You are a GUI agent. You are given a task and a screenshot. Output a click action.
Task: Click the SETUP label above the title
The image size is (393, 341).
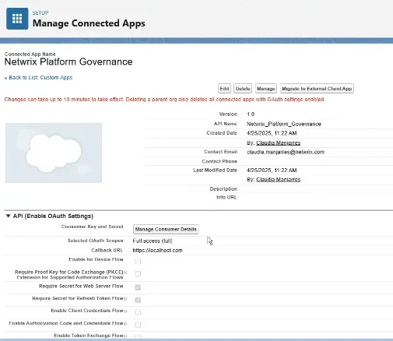click(x=40, y=12)
